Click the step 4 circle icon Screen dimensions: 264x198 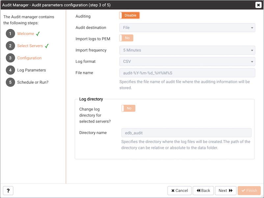(10, 70)
